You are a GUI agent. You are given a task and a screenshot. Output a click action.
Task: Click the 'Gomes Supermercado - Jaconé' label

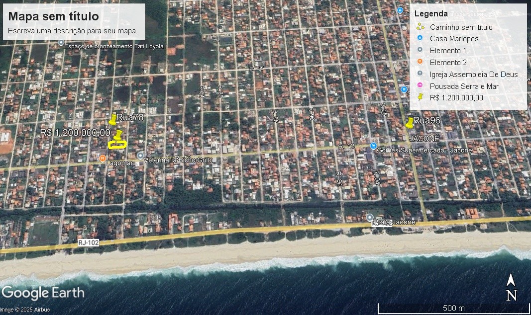coord(425,150)
